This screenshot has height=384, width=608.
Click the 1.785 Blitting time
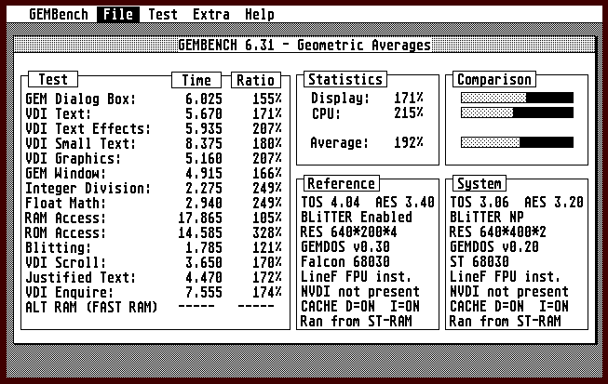[x=204, y=247]
